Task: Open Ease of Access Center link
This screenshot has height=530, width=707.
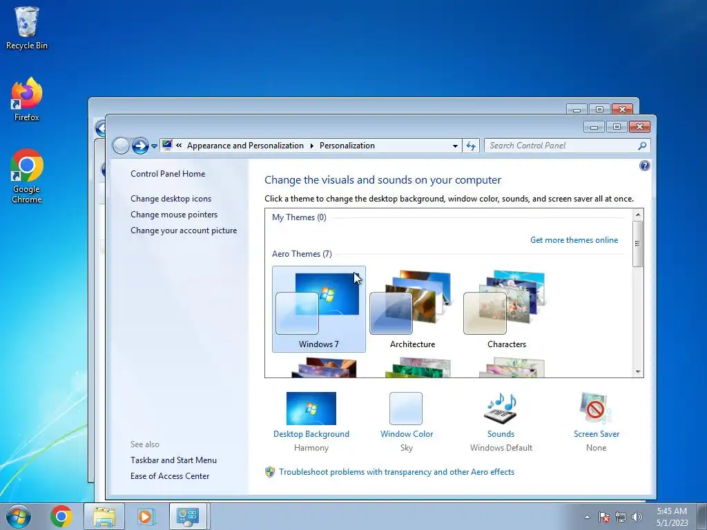Action: (170, 476)
